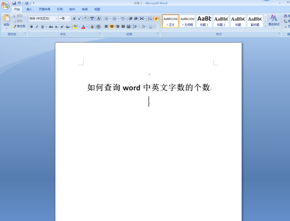Toggle show paragraph marks
This screenshot has width=290, height=221.
(156, 19)
